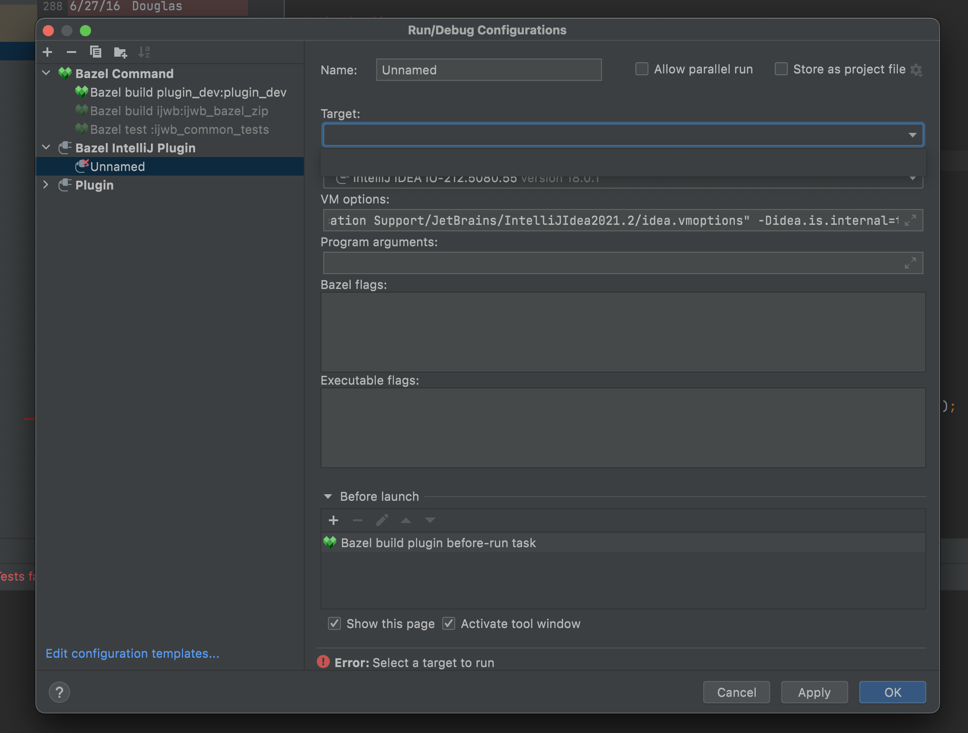The width and height of the screenshot is (968, 733).
Task: Edit the Bazel build before-run task
Action: 382,520
